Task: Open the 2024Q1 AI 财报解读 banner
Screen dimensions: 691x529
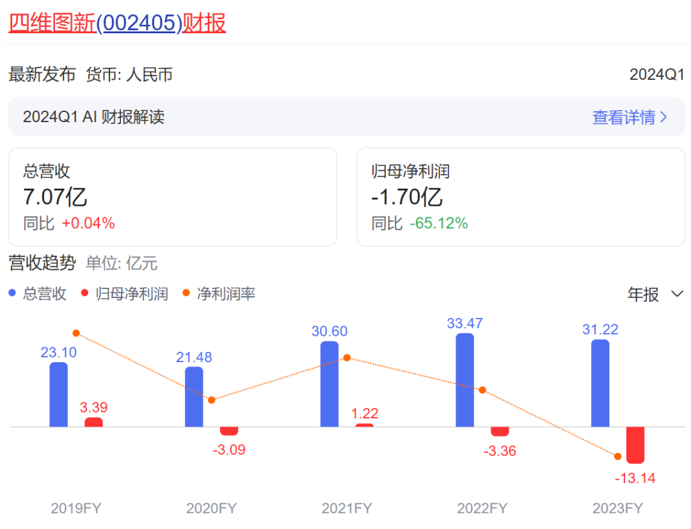Action: (x=347, y=116)
